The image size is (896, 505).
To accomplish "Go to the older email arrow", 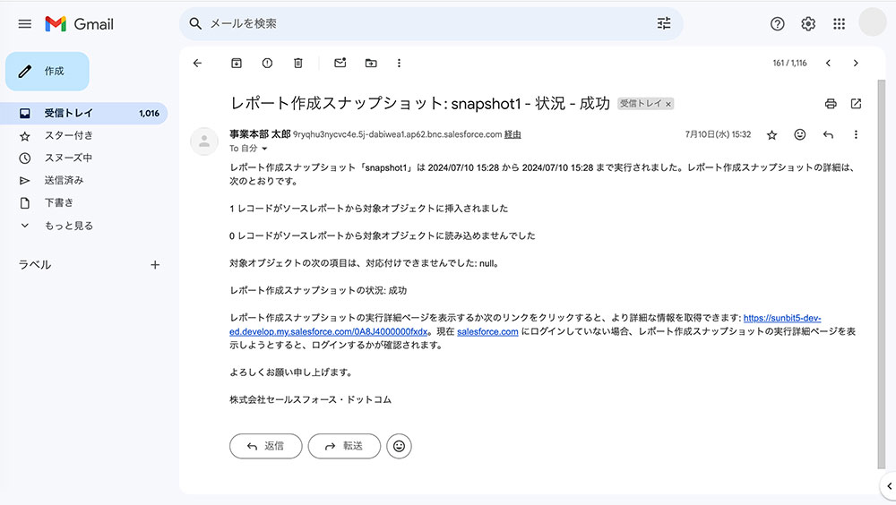I will pyautogui.click(x=856, y=64).
